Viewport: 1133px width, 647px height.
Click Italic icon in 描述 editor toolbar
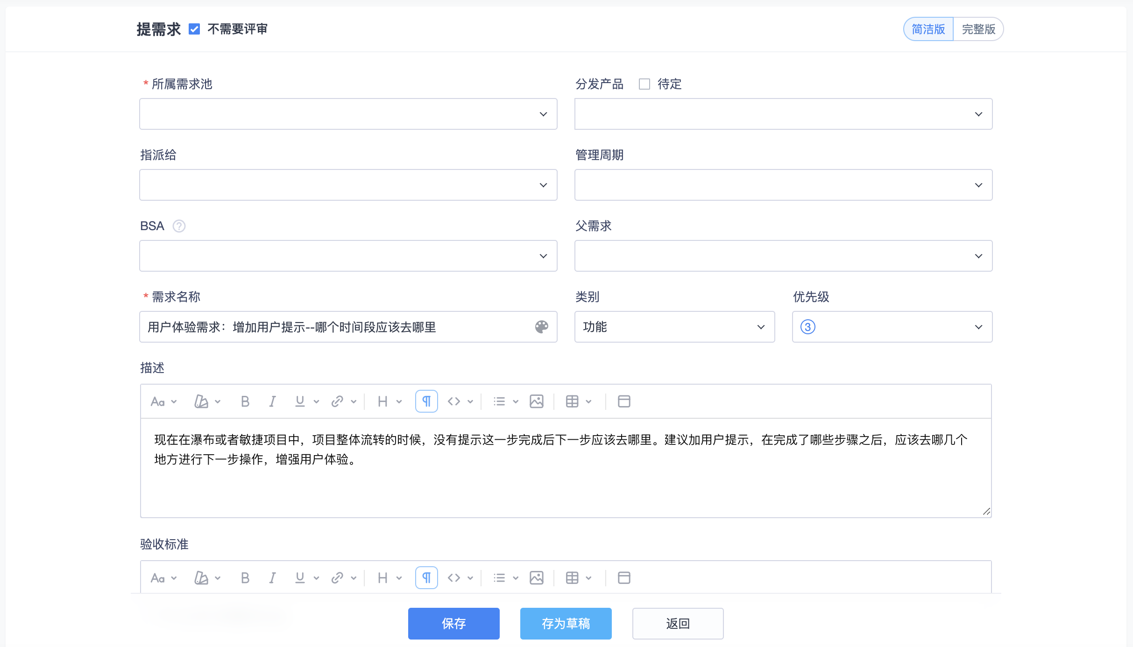tap(272, 401)
